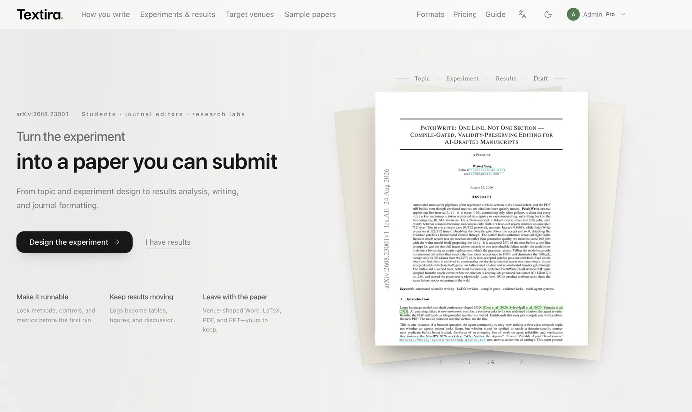The image size is (692, 412).
Task: Click the Design the experiment button
Action: (75, 242)
